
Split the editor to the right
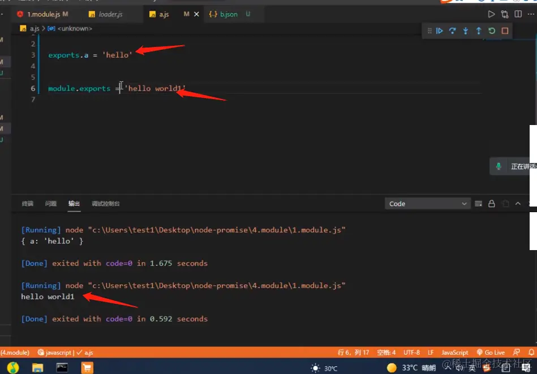(518, 14)
